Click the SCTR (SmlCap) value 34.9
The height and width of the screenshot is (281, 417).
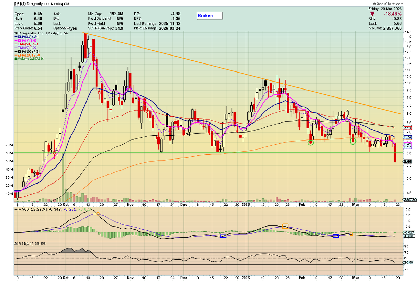[x=119, y=28]
